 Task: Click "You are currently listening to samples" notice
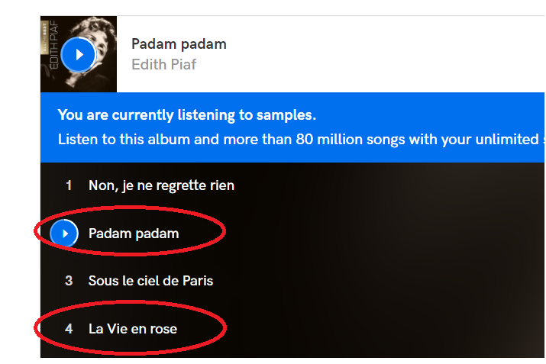tap(186, 116)
